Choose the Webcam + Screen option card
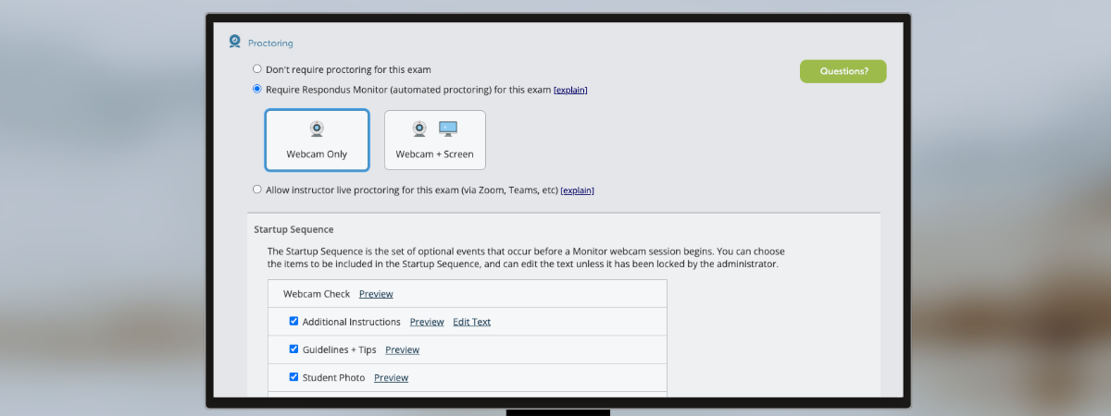1111x416 pixels. (434, 140)
